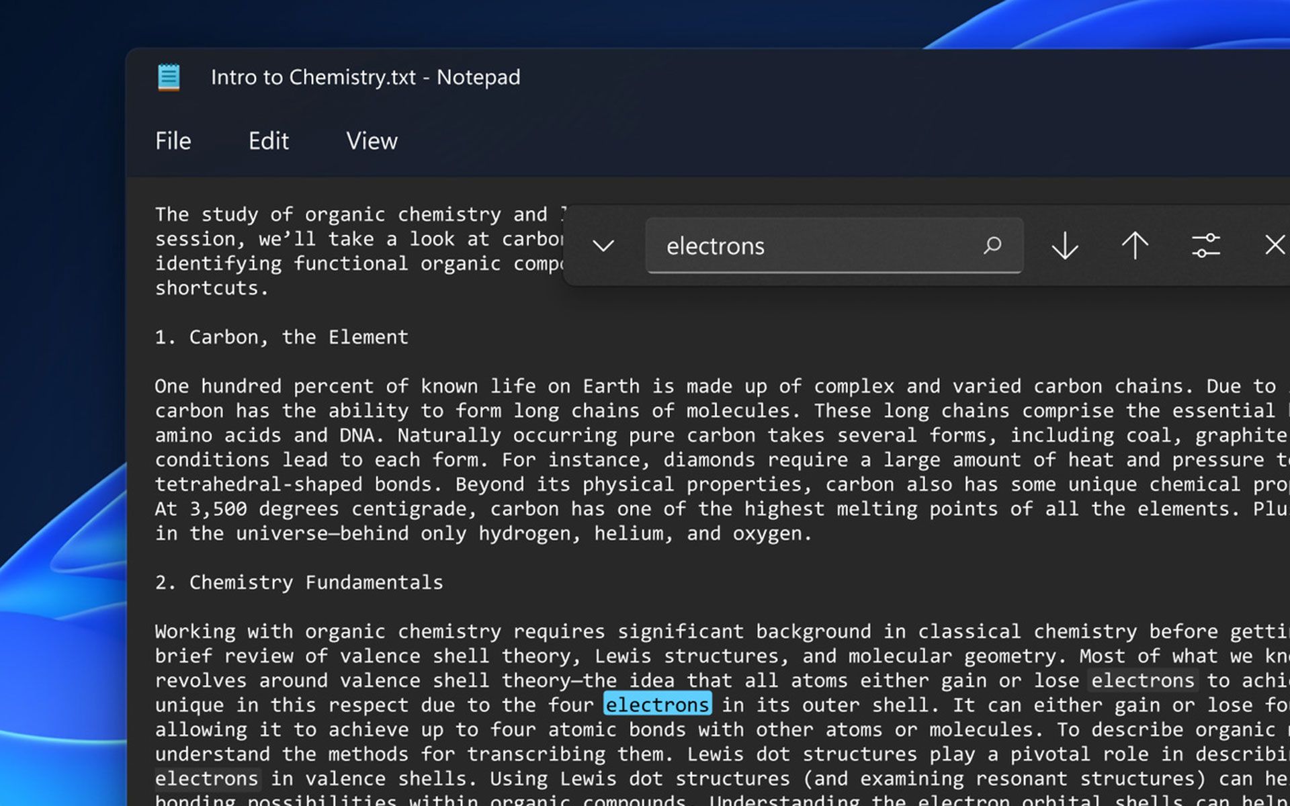Click the find input containing 'electrons'

pyautogui.click(x=806, y=246)
